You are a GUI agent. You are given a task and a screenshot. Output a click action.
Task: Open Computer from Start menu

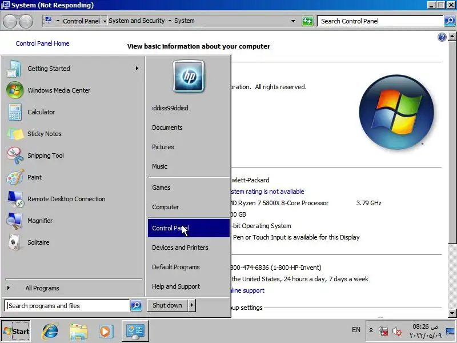point(166,207)
